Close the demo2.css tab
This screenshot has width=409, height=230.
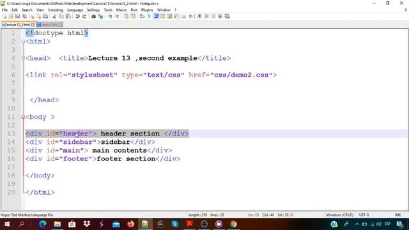(60, 25)
